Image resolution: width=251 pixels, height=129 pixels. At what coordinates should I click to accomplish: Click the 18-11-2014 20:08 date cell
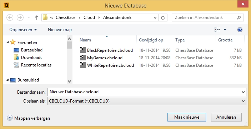point(155,58)
